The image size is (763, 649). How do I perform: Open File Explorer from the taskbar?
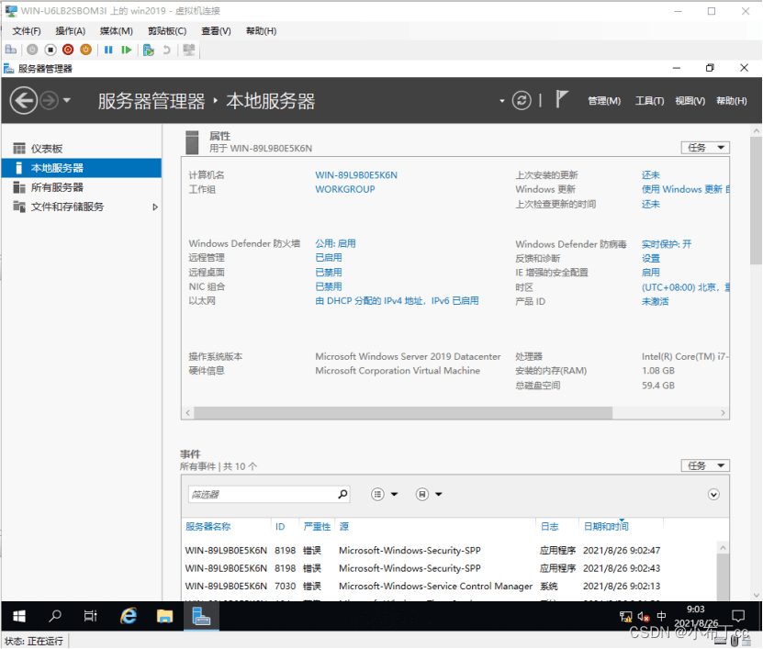tap(164, 616)
